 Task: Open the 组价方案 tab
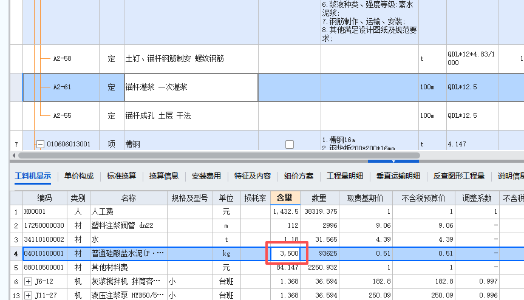(x=299, y=176)
